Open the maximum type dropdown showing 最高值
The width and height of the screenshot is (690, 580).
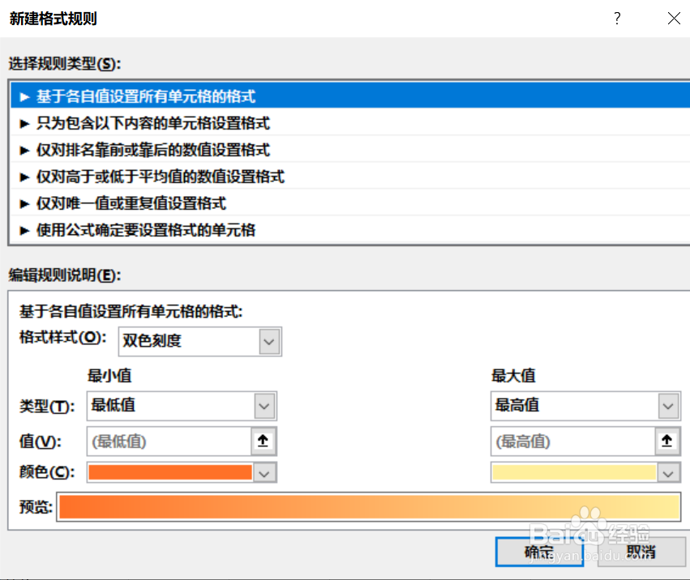coord(585,405)
